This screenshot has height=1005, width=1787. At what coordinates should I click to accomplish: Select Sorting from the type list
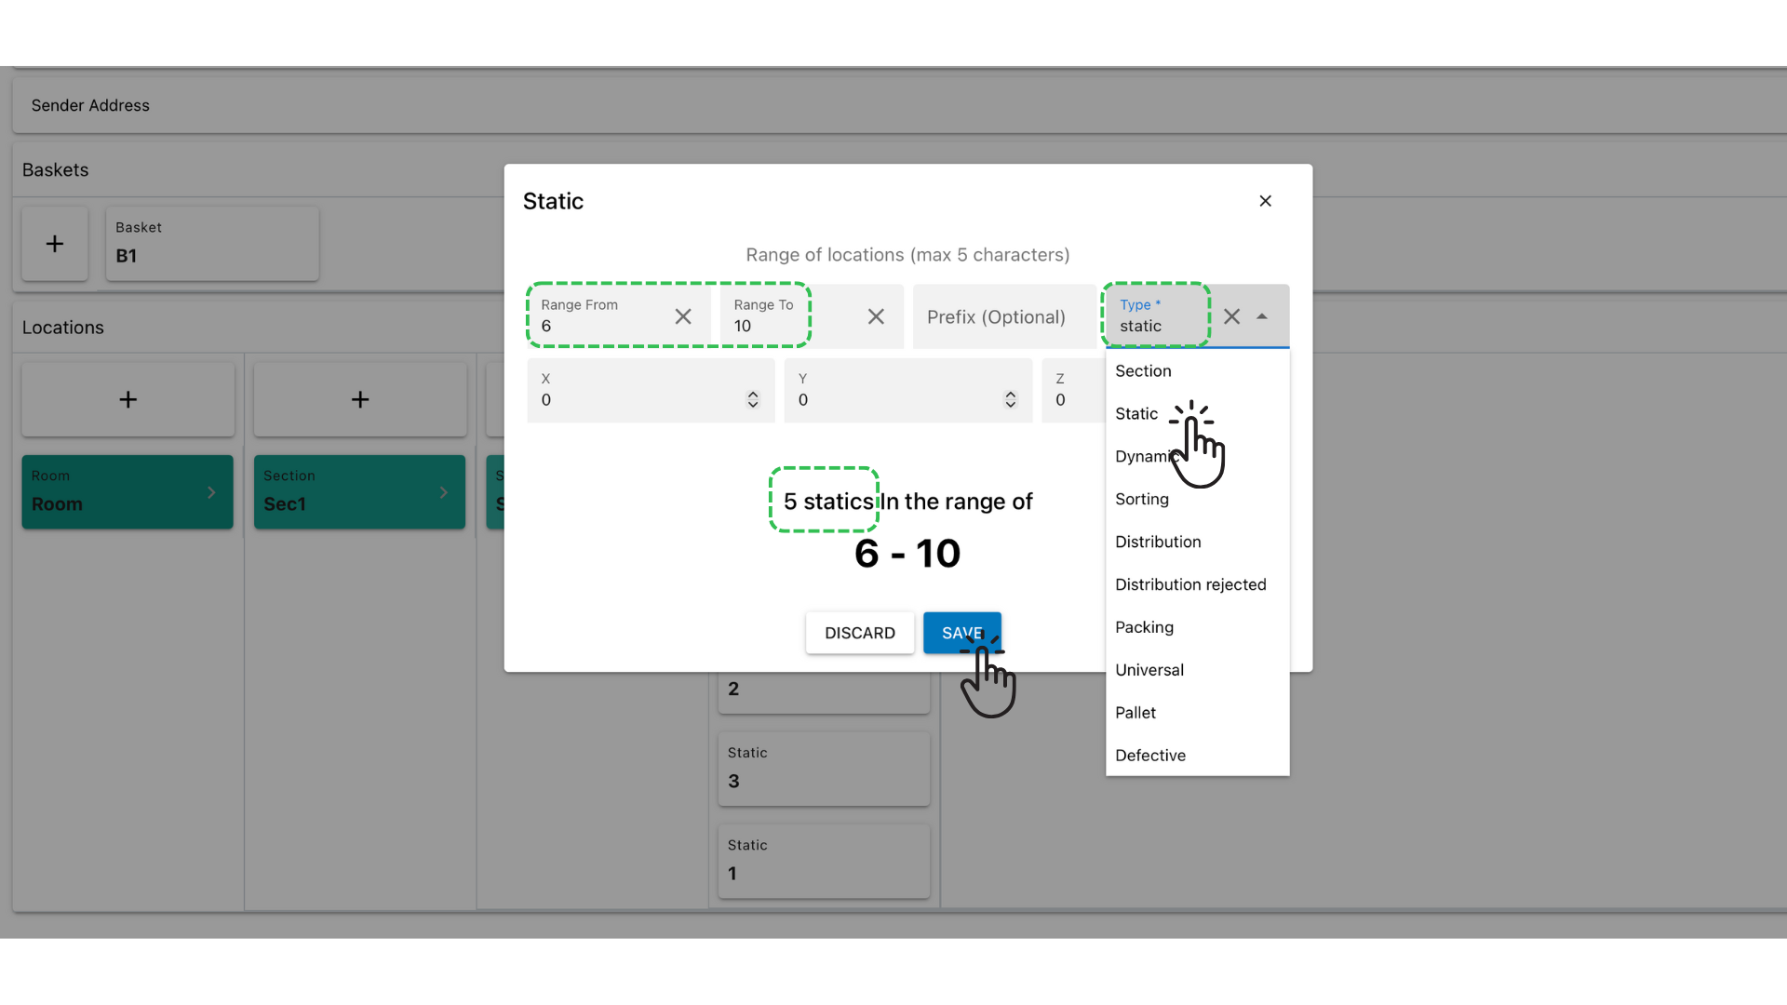coord(1142,499)
